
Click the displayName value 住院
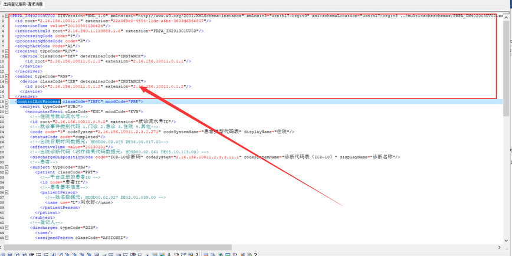coord(282,132)
